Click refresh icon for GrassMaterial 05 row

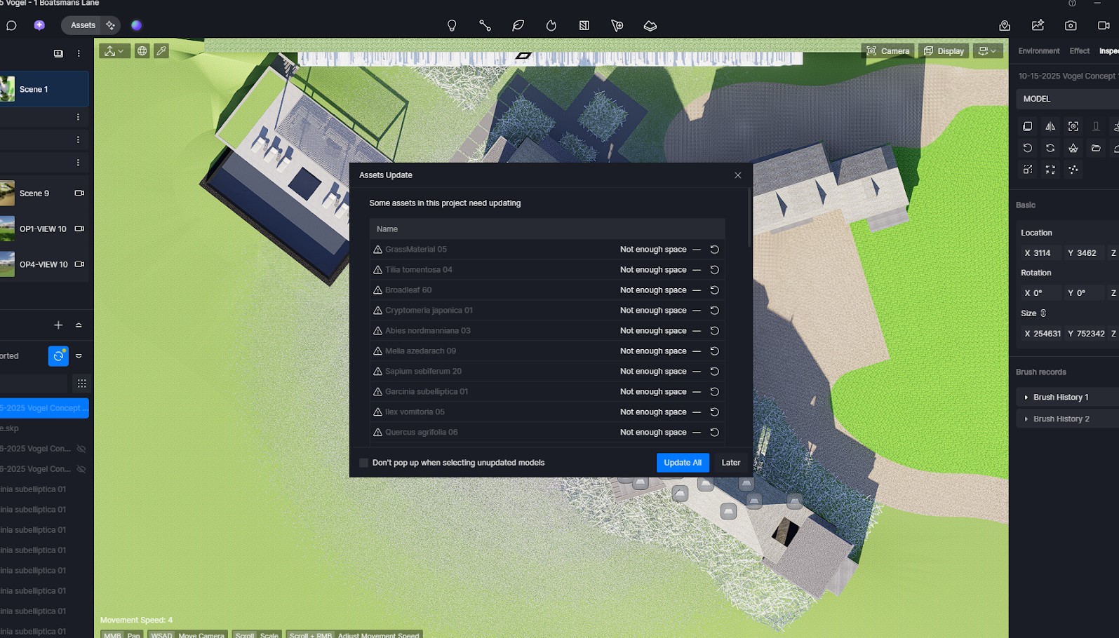pos(714,250)
